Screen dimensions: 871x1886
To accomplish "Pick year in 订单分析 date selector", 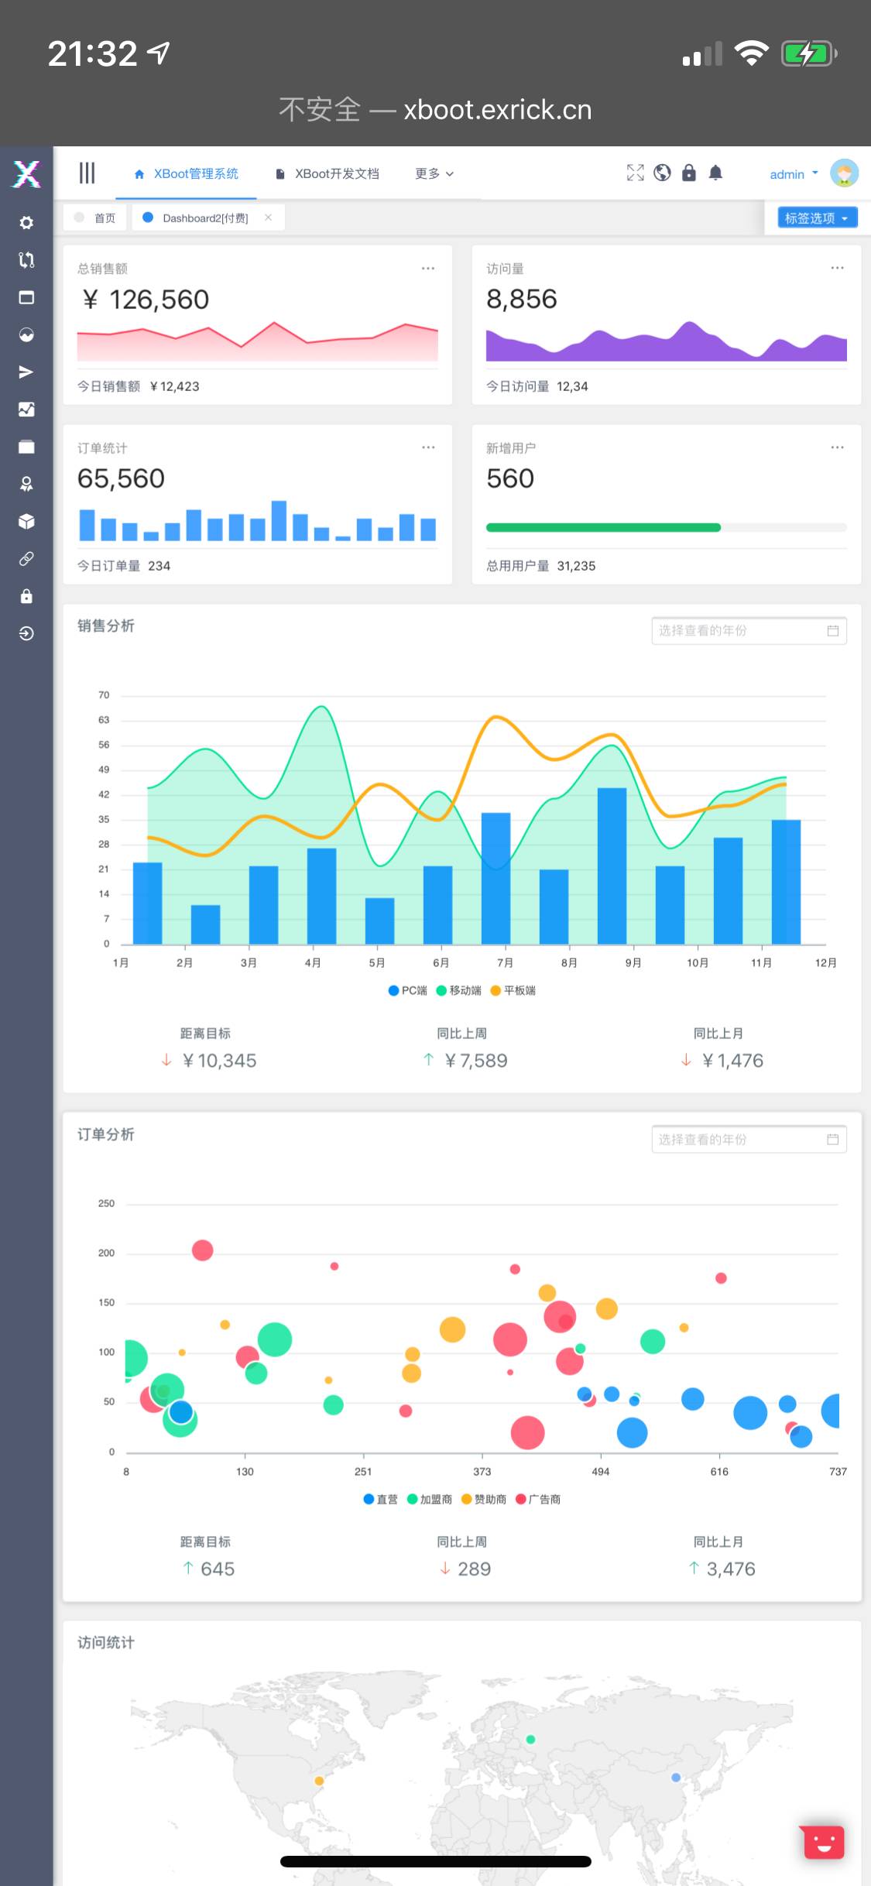I will tap(749, 1139).
